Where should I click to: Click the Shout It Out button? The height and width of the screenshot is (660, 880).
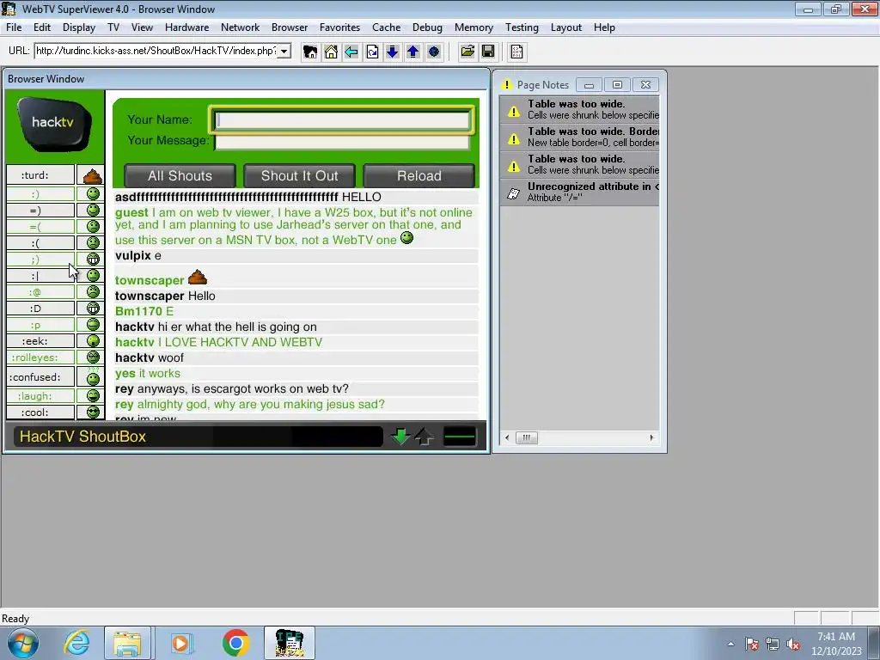(x=299, y=175)
